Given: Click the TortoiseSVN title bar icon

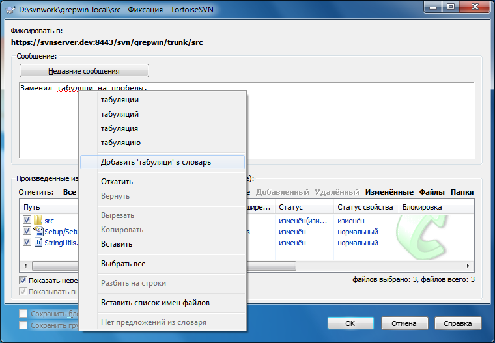Looking at the screenshot, I should point(10,10).
